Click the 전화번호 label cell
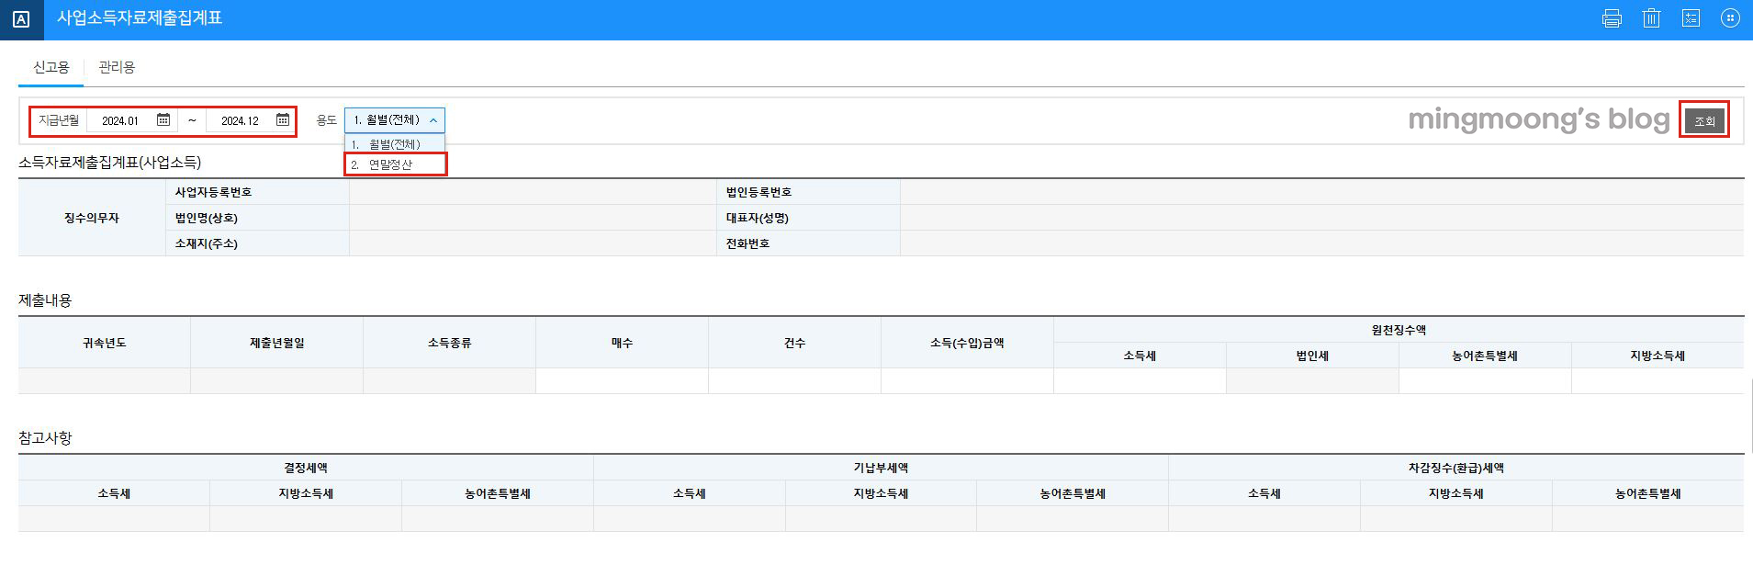1753x565 pixels. tap(808, 243)
